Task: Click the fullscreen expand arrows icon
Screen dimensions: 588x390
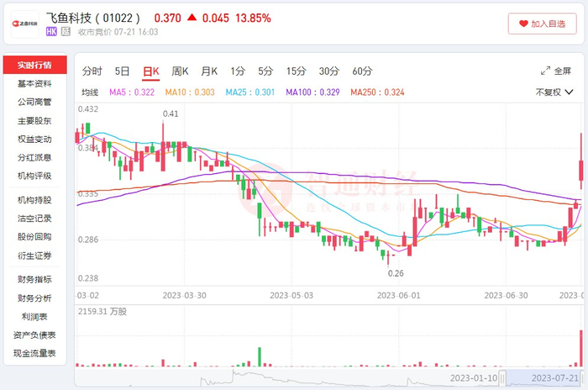Action: click(546, 71)
